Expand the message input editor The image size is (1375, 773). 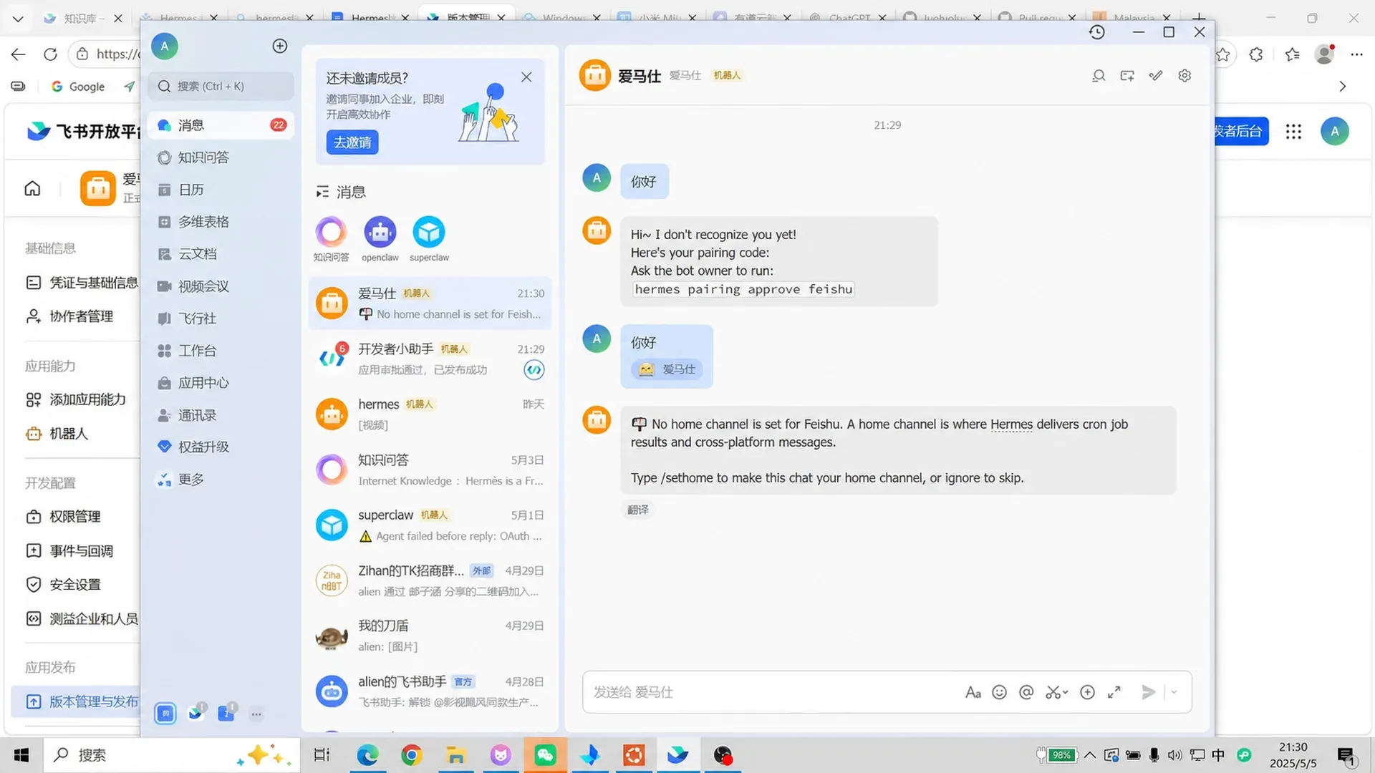1114,692
